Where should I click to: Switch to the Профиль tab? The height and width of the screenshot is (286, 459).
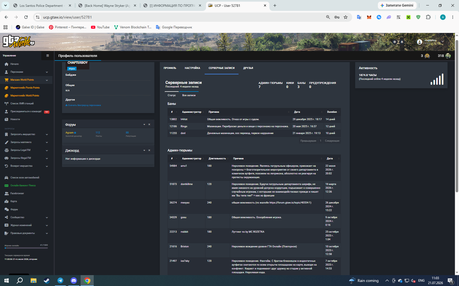170,68
